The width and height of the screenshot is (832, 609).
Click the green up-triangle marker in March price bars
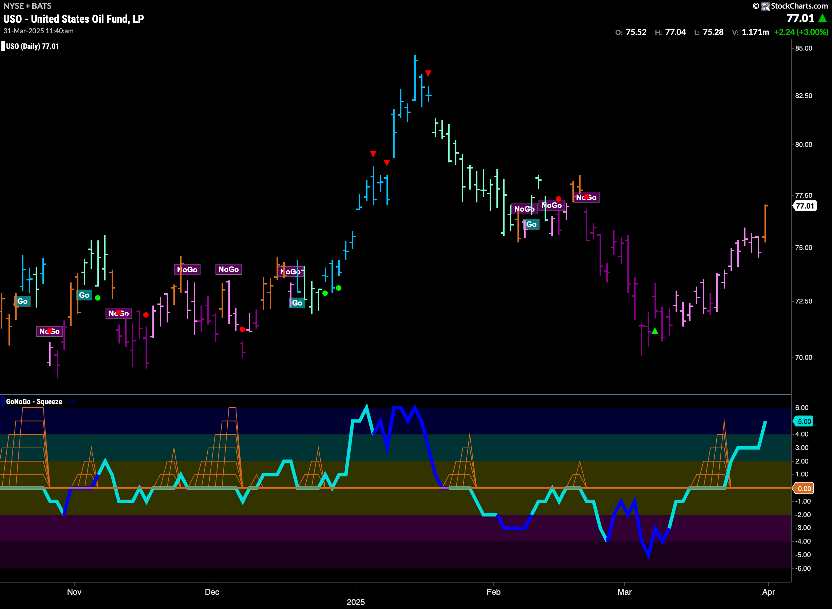(x=655, y=331)
